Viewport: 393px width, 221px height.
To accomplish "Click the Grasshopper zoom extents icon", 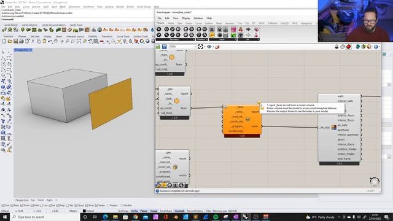I will pos(201,47).
